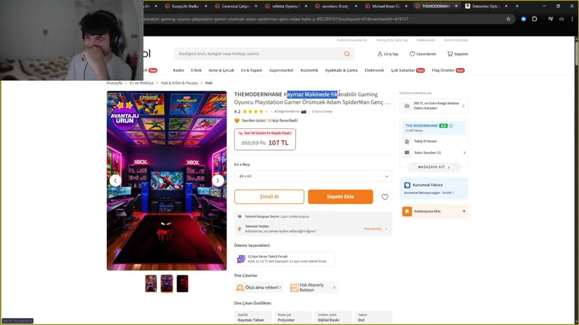Click the star rating row
This screenshot has height=325, width=579.
255,111
